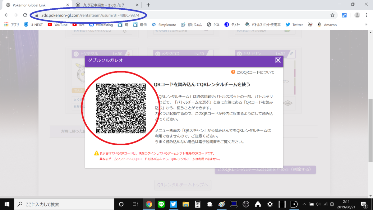Open the PGL bookmark
Screen dimensions: 373x210
[x=213, y=25]
